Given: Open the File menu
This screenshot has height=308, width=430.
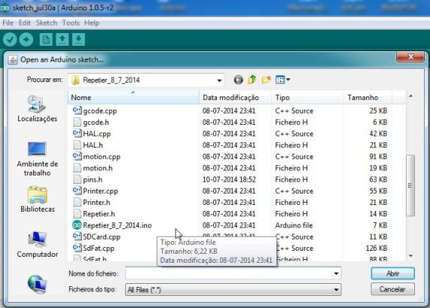Looking at the screenshot, I should [8, 23].
